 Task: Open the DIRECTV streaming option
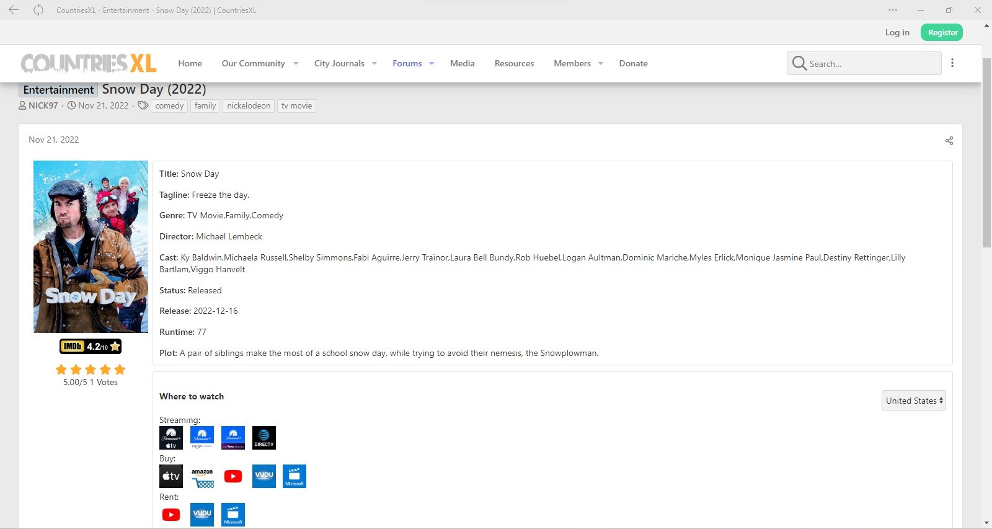tap(264, 438)
